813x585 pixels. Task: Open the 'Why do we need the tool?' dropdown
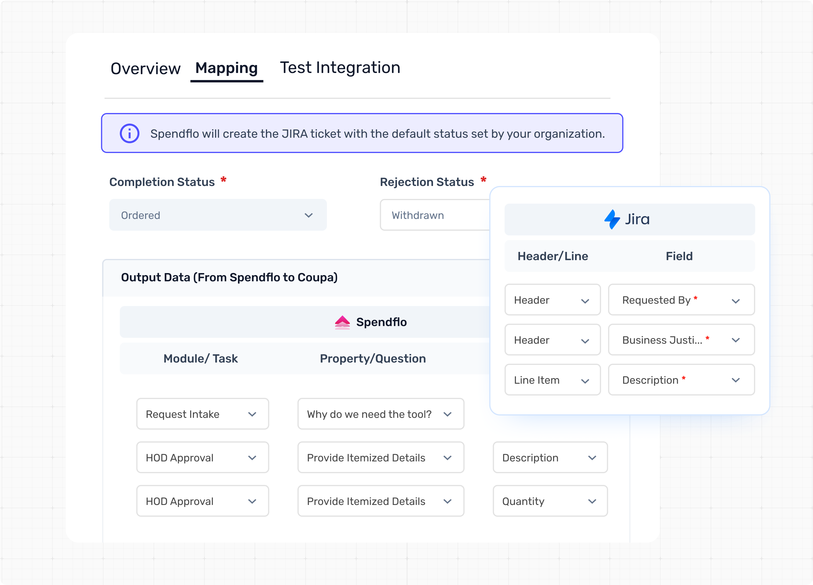(380, 414)
